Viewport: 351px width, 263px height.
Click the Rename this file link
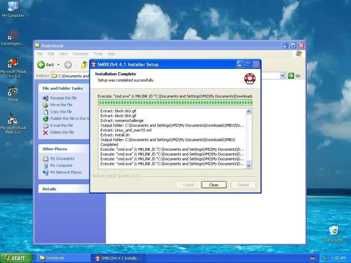63,98
